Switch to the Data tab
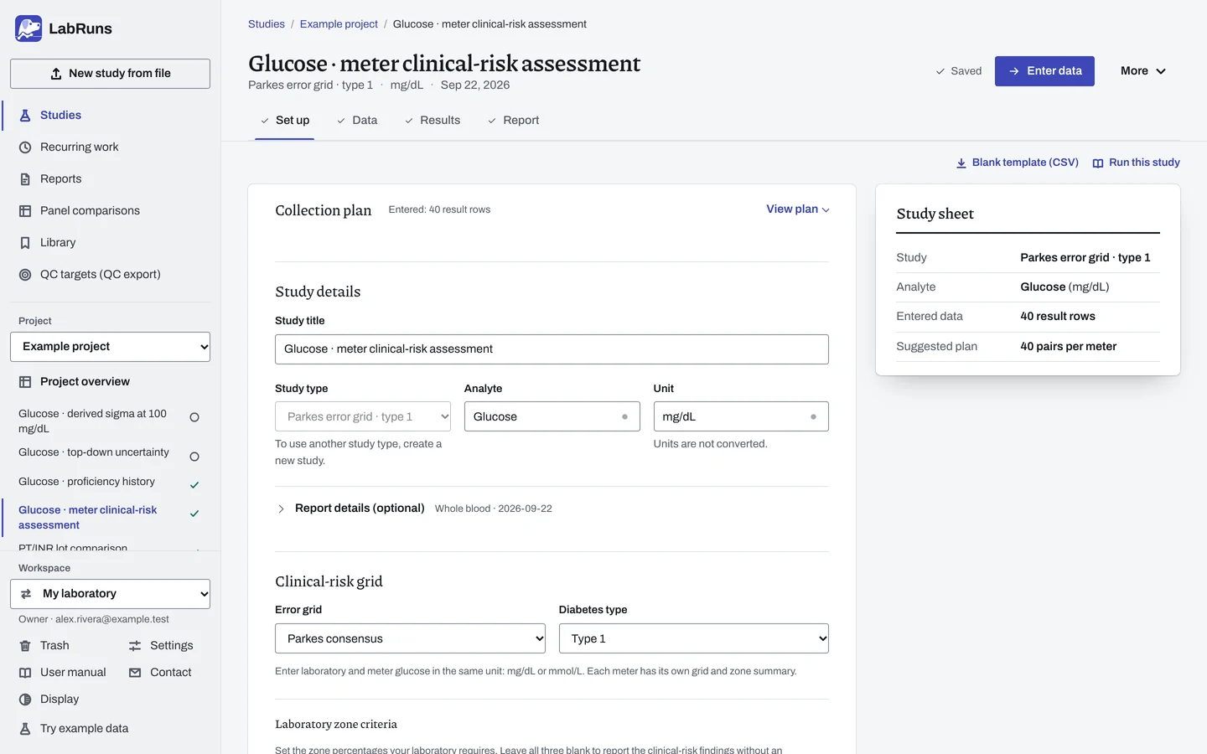This screenshot has height=754, width=1207. coord(357,121)
